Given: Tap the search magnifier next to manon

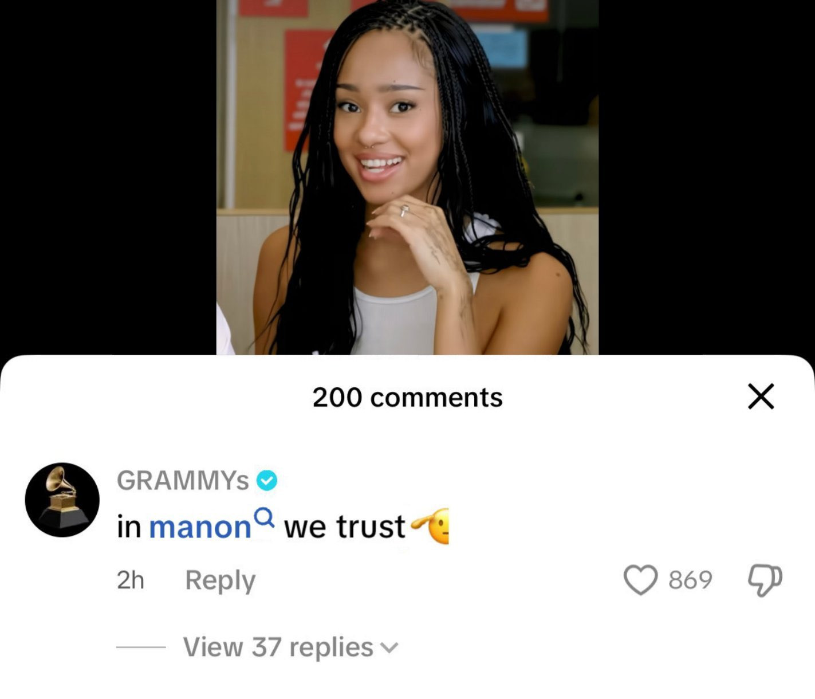Looking at the screenshot, I should click(264, 517).
